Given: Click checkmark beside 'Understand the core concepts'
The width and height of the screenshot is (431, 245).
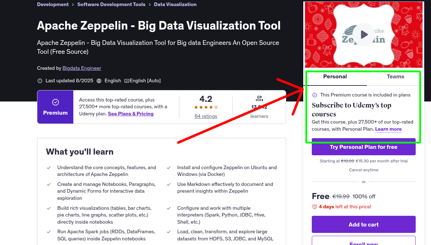Looking at the screenshot, I should [x=49, y=167].
